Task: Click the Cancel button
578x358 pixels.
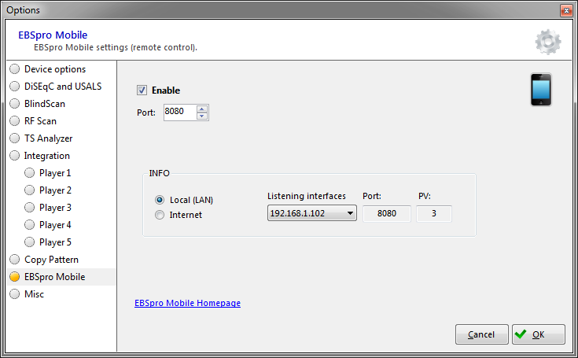Action: tap(482, 334)
